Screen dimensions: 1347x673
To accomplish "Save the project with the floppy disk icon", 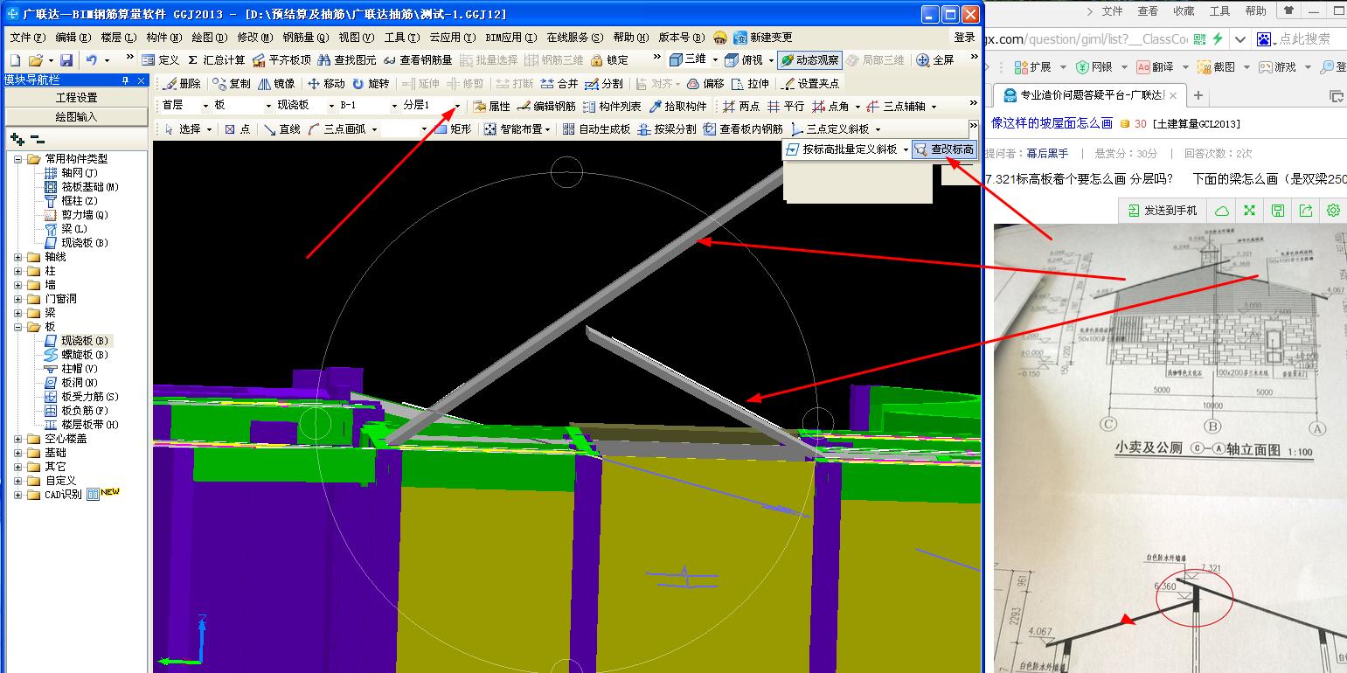I will [x=66, y=60].
